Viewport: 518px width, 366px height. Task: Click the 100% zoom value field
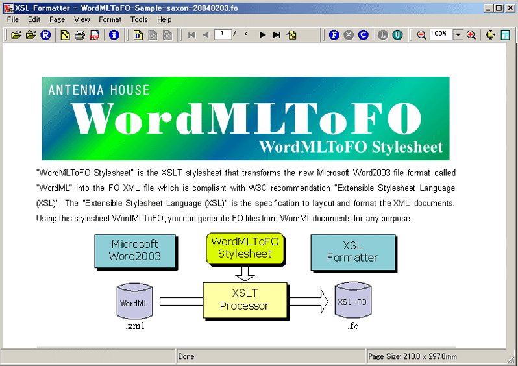pos(441,34)
